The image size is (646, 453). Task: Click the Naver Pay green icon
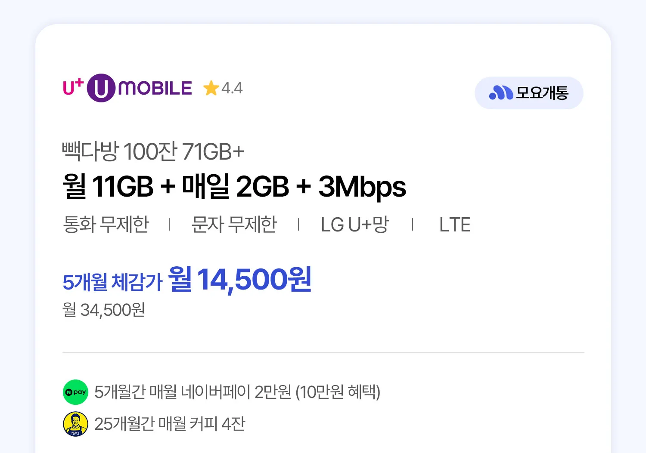(75, 392)
